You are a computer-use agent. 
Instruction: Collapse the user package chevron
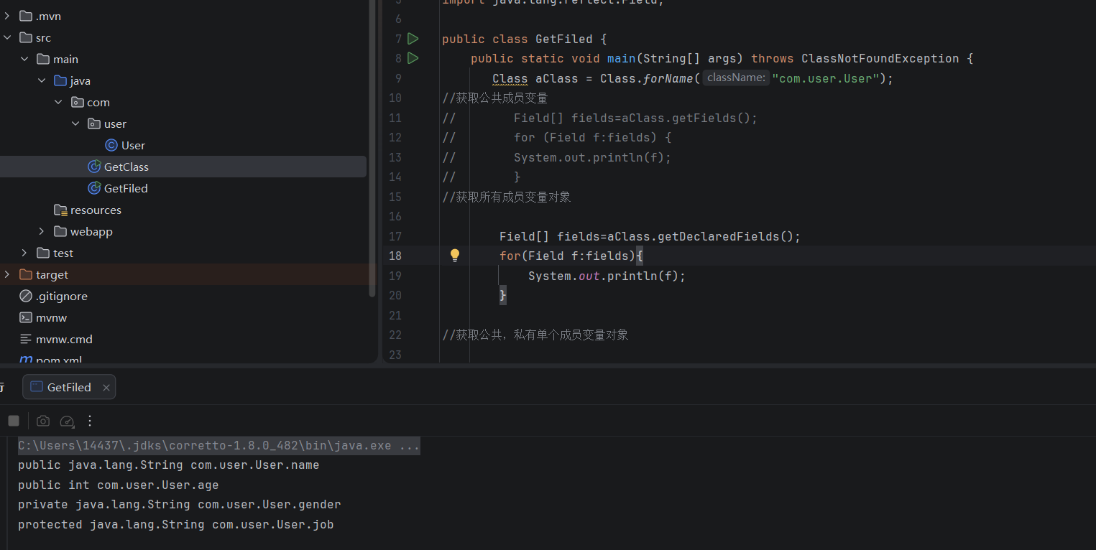(76, 123)
